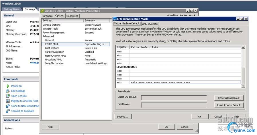Click the Final Mask field

tap(174, 105)
